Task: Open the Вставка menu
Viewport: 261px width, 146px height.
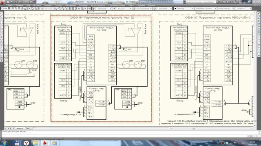Action: 37,5
